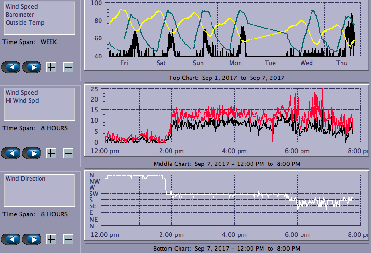The height and width of the screenshot is (253, 371).
Task: Click the Bottom Chart time range title bar
Action: pos(227,249)
